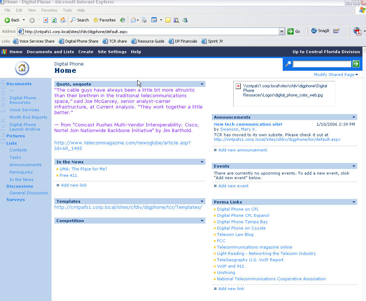Click the Stop loading icon

click(x=46, y=20)
